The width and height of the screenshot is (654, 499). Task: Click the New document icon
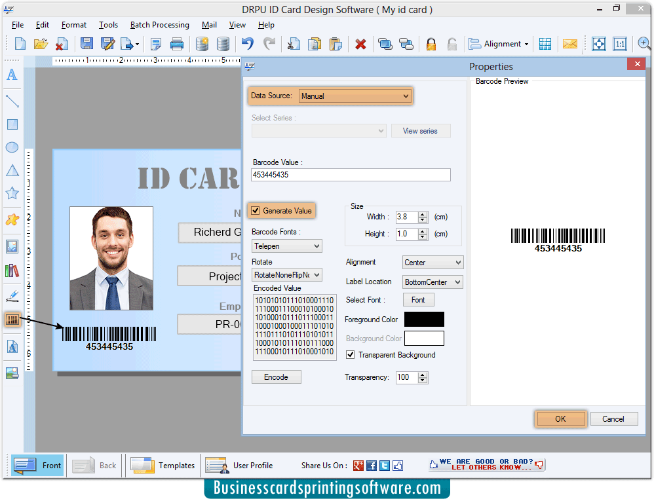[20, 44]
